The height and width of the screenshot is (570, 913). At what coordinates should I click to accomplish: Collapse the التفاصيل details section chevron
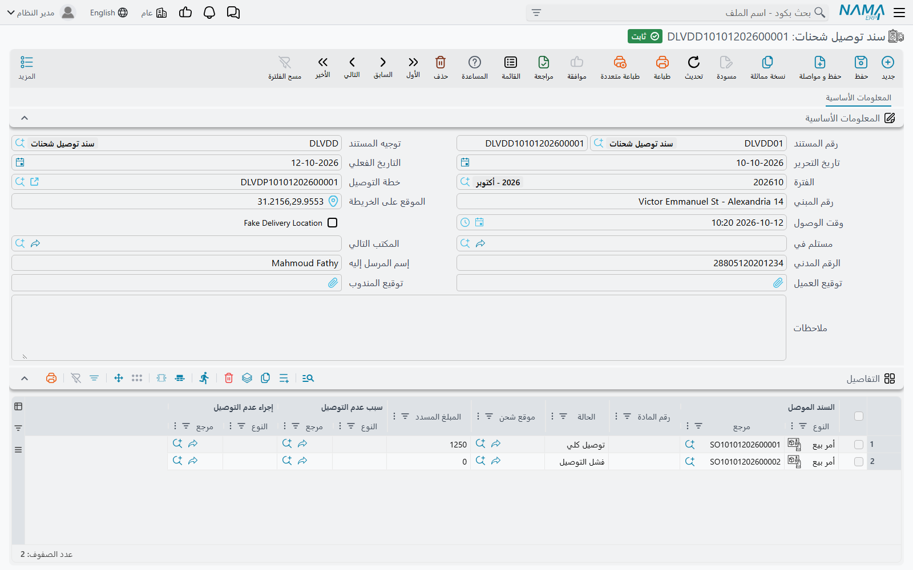point(25,378)
